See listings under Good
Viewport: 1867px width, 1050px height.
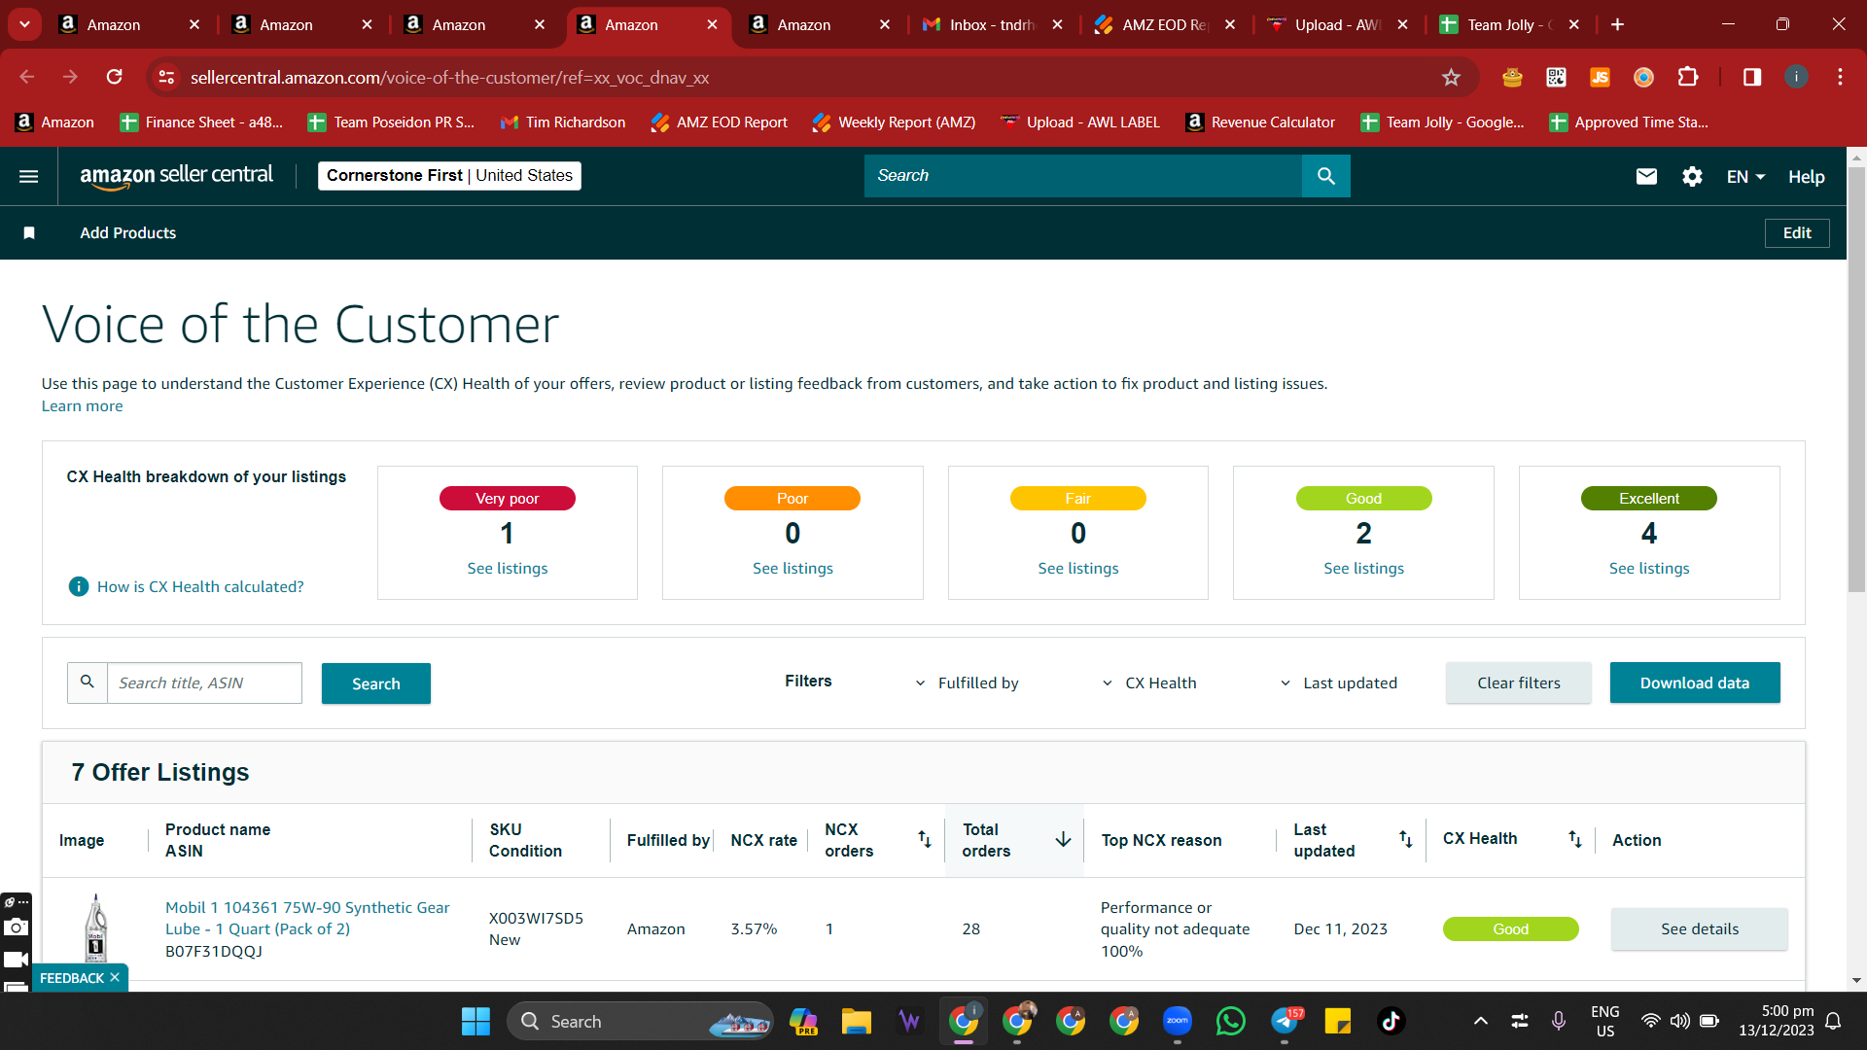[x=1364, y=568]
